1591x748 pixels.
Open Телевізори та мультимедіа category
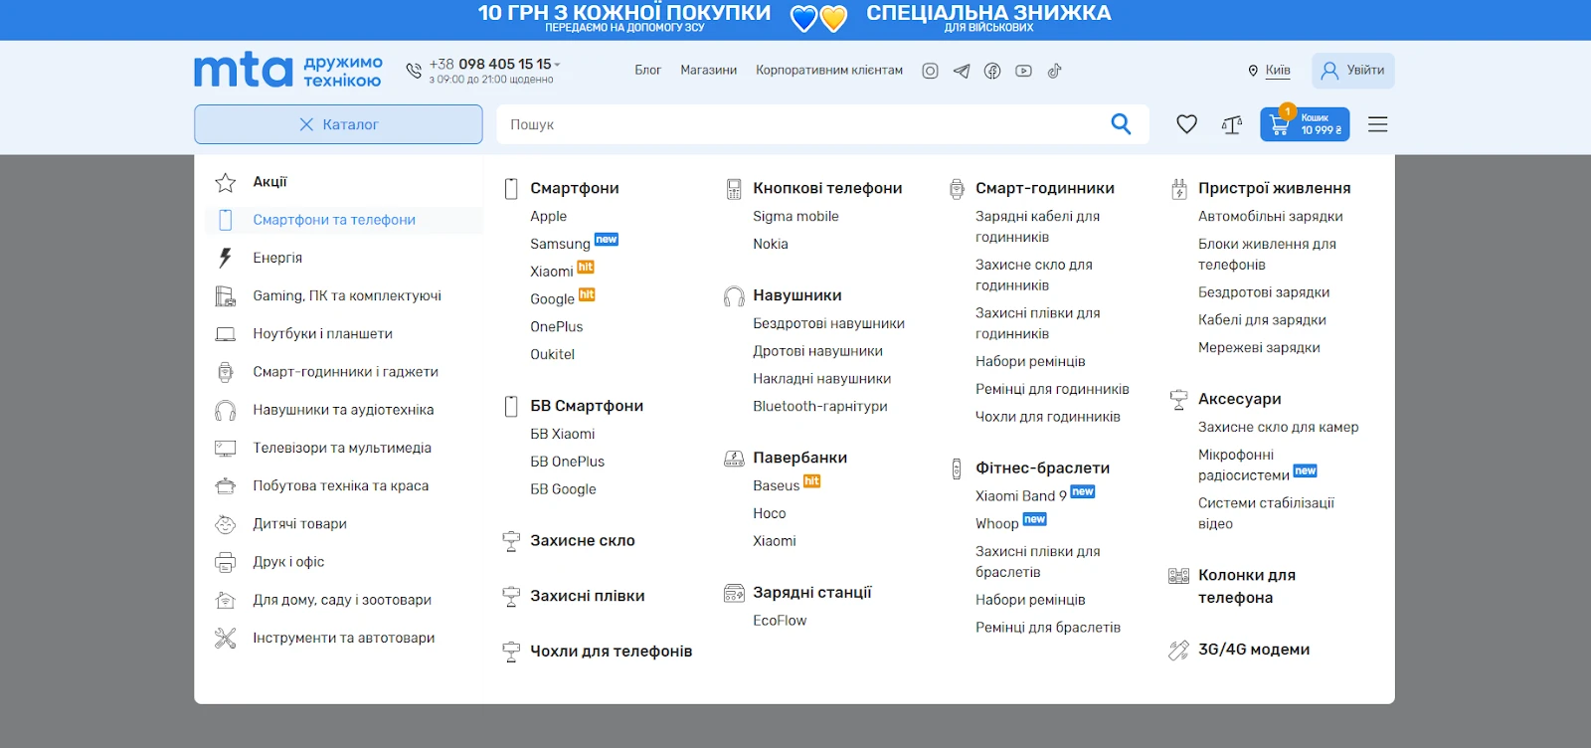(342, 448)
